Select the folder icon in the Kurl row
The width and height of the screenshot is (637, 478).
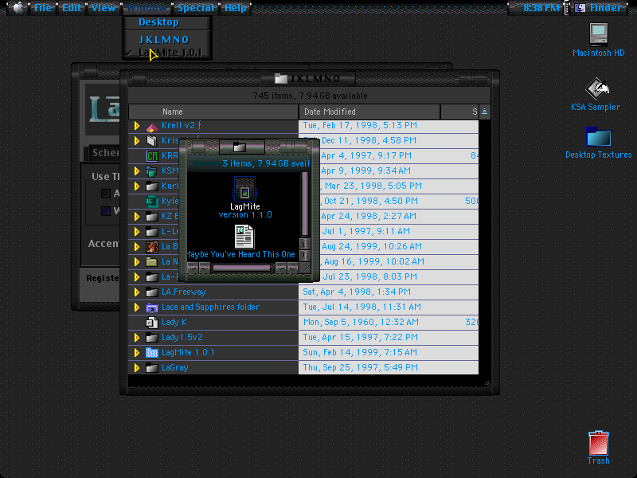152,186
